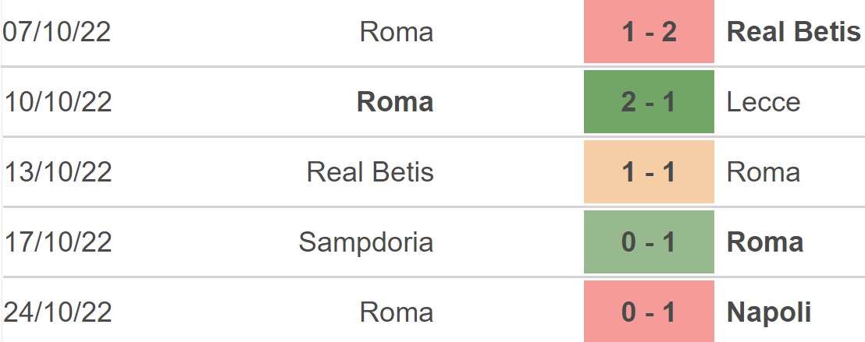
Task: Select Roma home team on 07/10/22
Action: pos(397,31)
